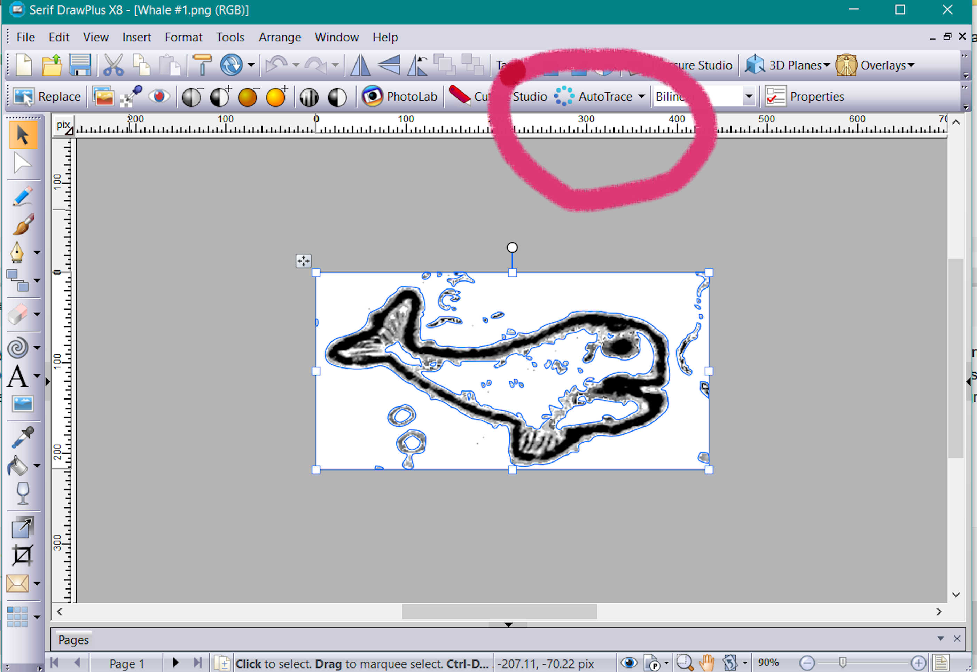Click the horizontal scrollbar below the canvas

499,612
